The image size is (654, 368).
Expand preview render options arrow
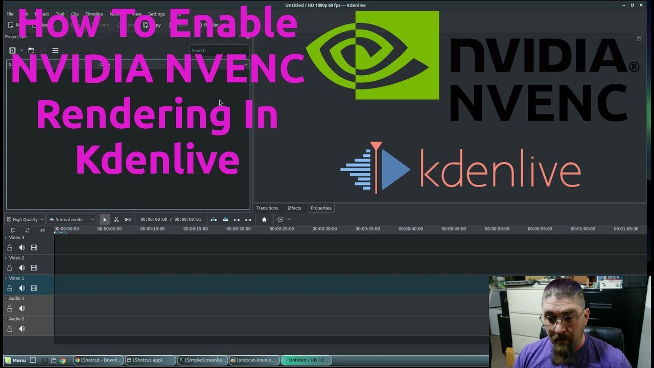(289, 219)
